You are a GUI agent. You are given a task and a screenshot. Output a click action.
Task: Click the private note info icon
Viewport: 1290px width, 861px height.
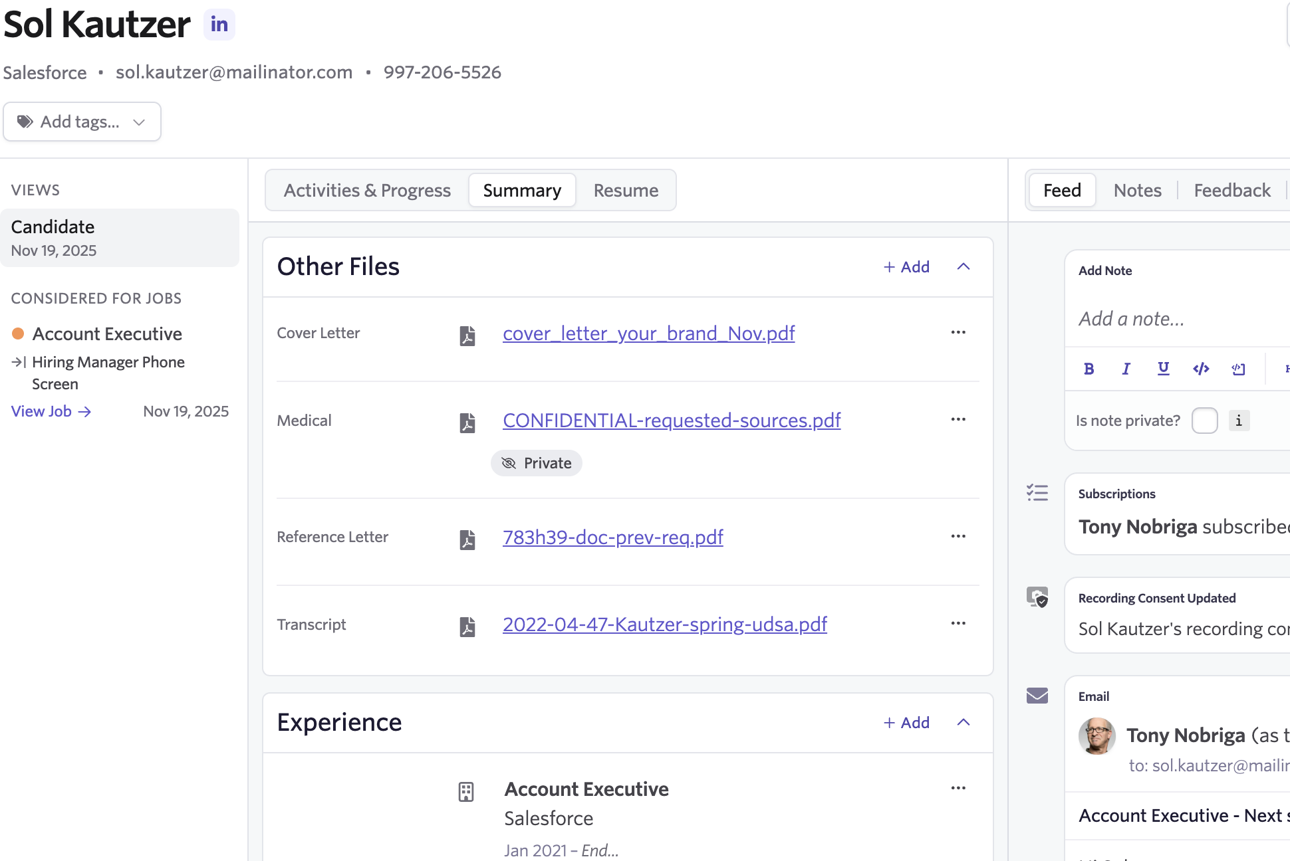point(1238,421)
